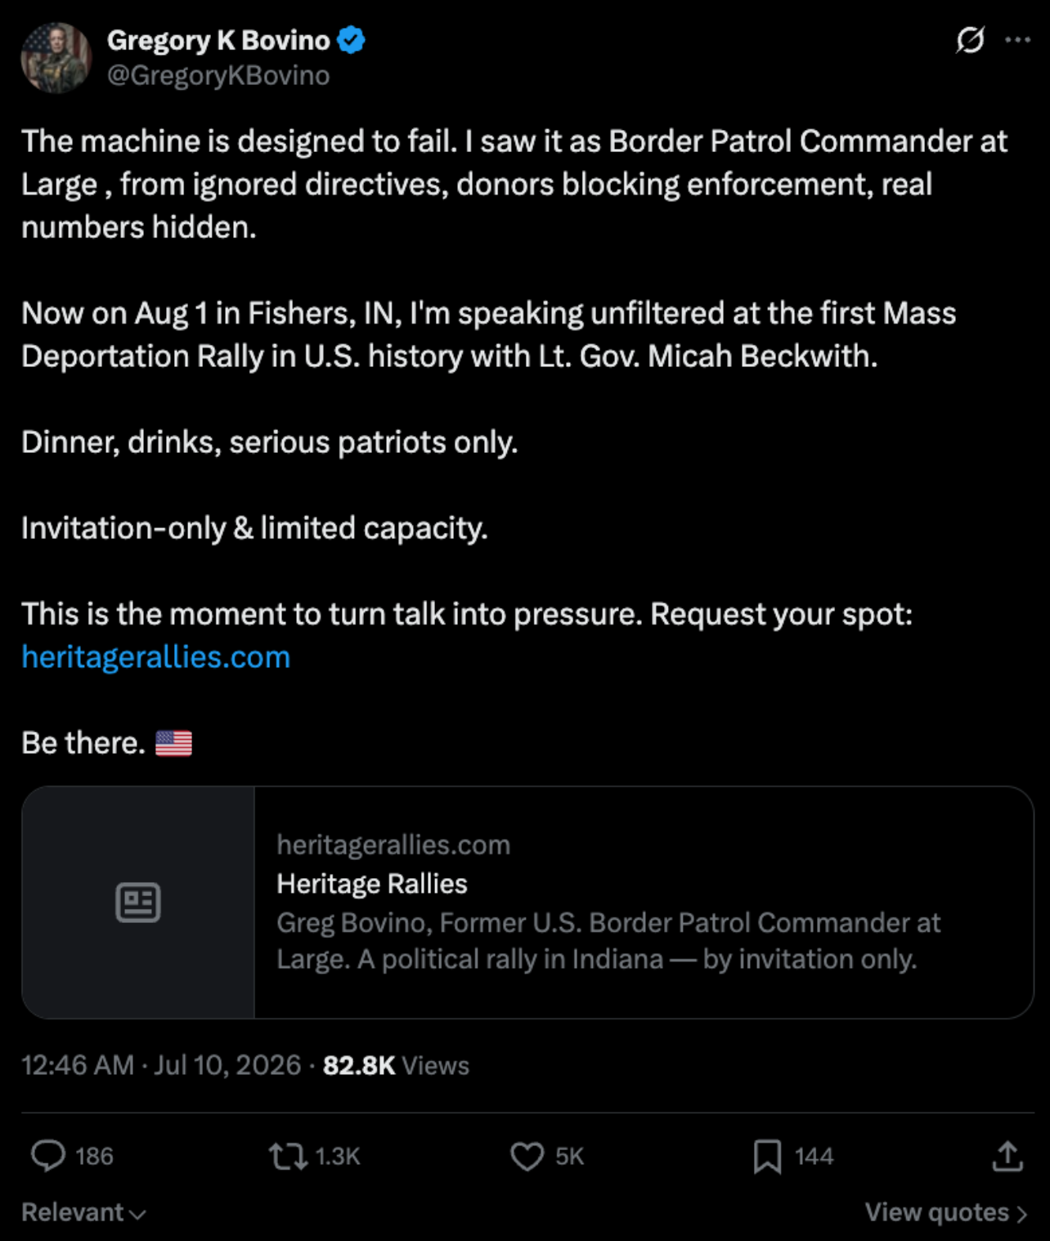The image size is (1050, 1241).
Task: Click the link card placeholder article icon
Action: point(138,903)
